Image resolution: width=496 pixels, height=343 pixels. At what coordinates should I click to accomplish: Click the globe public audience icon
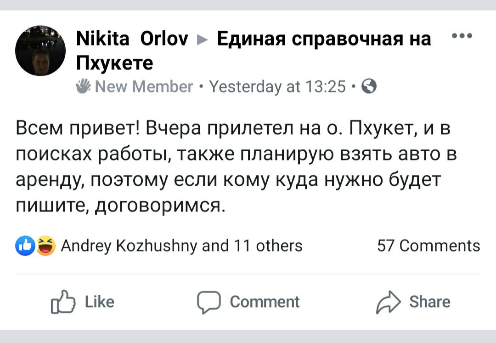[x=369, y=86]
